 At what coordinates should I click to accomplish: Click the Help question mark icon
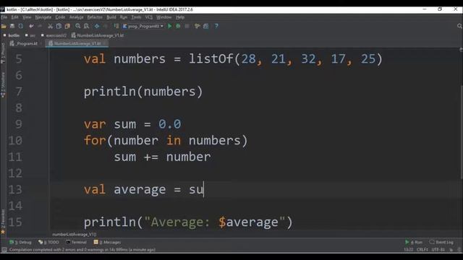point(216,26)
